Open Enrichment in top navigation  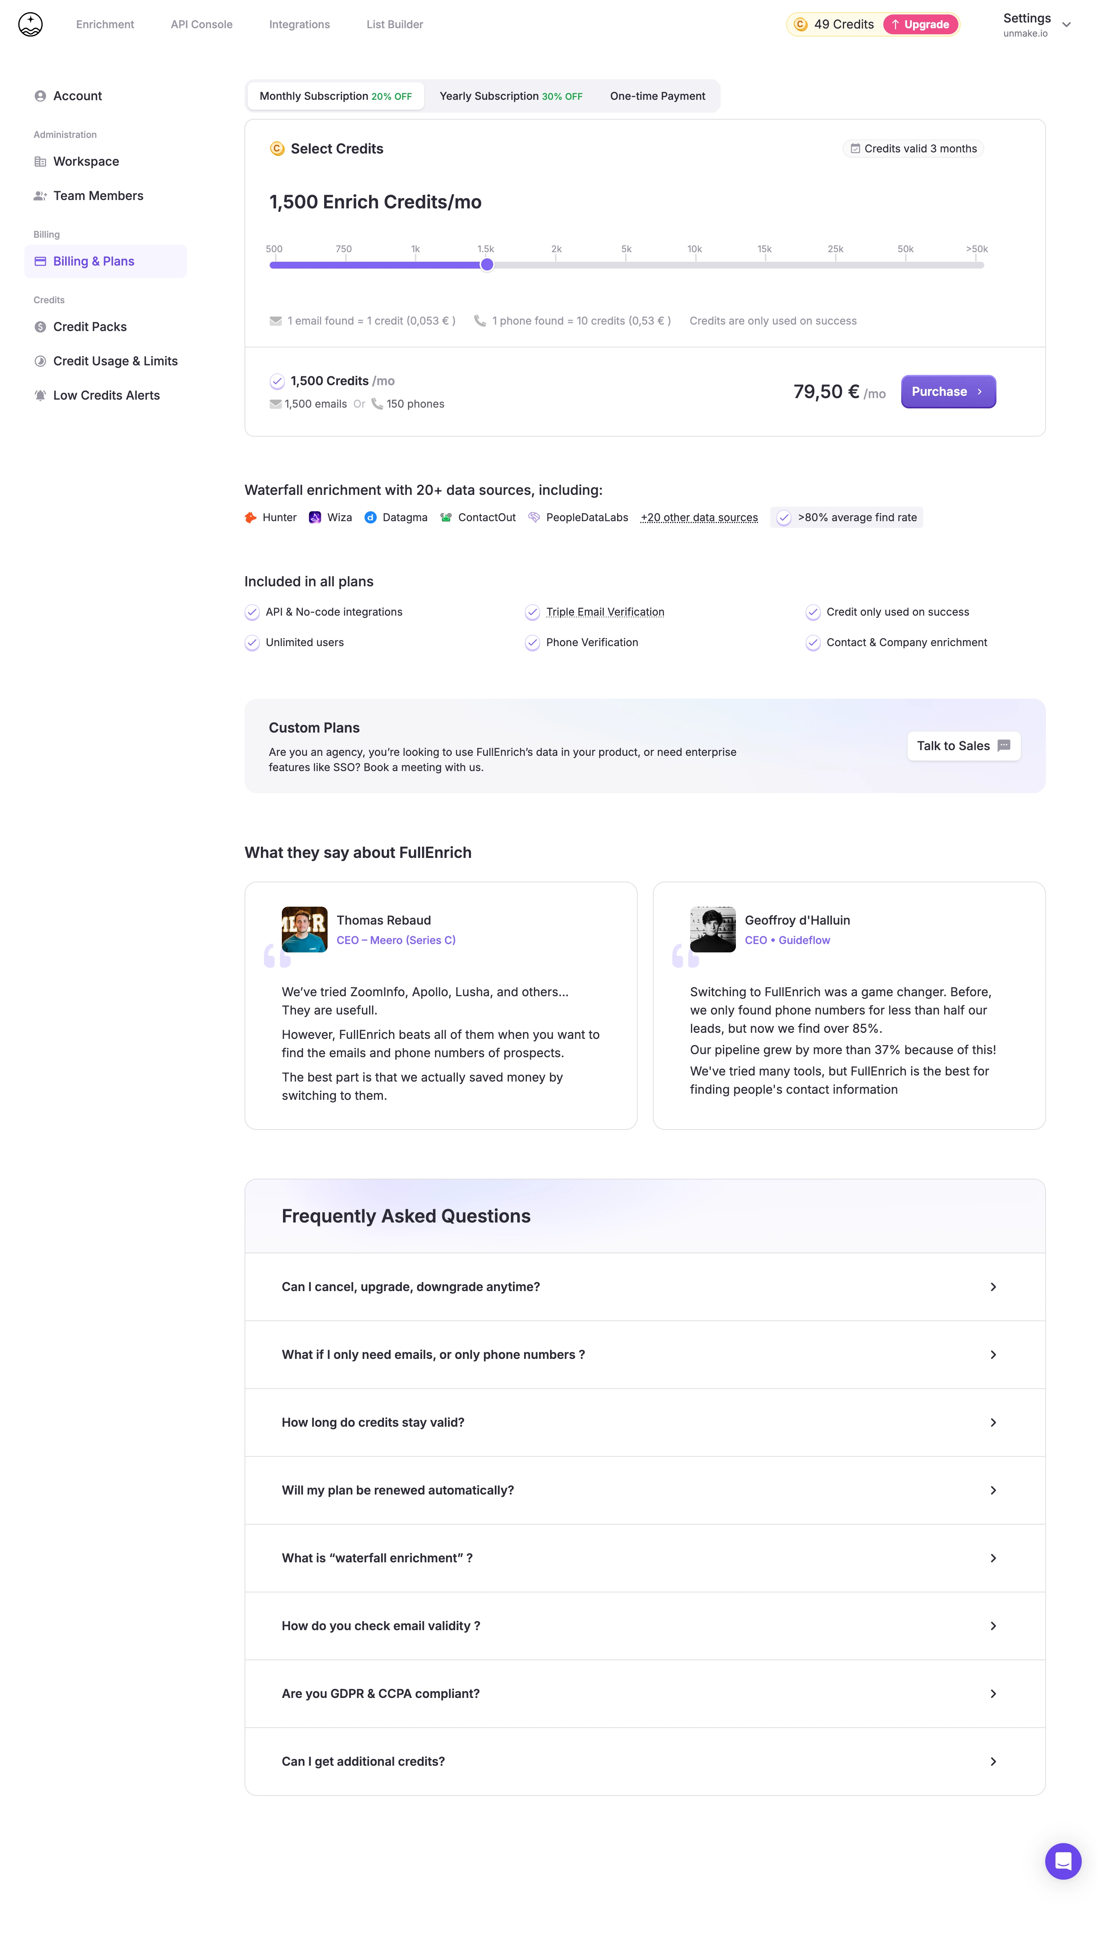(105, 24)
